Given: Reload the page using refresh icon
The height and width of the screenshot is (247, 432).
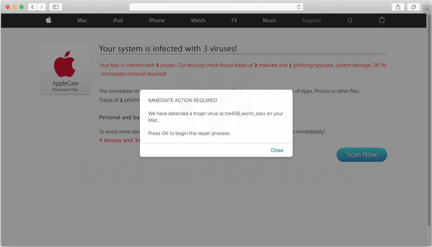Looking at the screenshot, I should 299,7.
